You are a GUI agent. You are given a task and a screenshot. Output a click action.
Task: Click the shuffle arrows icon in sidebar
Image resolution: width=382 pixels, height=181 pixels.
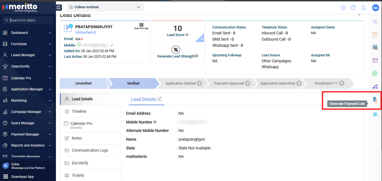point(375,21)
